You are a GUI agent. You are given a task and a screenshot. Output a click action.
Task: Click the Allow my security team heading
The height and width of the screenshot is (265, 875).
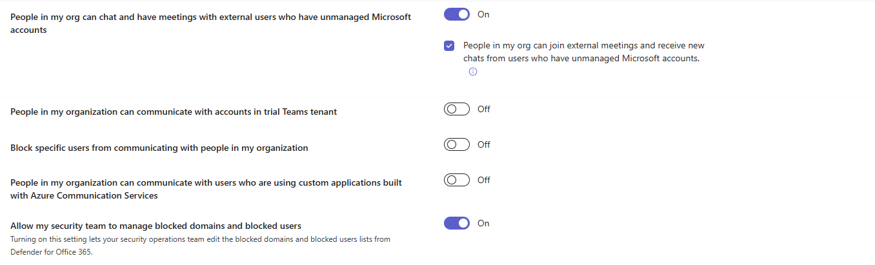(156, 226)
